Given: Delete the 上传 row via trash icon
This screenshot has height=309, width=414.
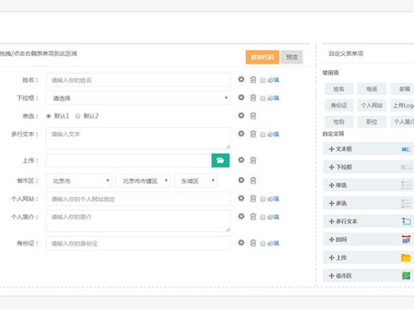Looking at the screenshot, I should [253, 160].
